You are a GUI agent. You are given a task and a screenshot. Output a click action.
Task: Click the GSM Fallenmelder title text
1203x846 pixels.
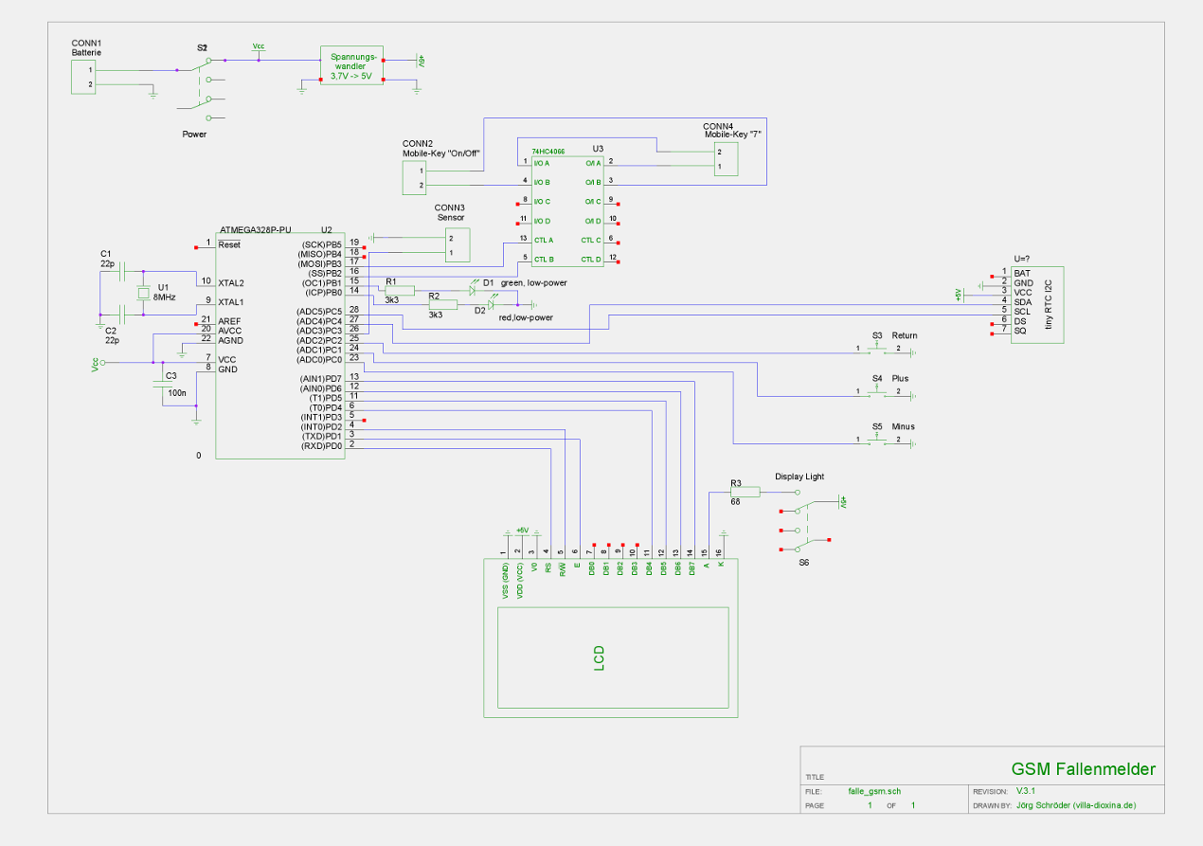point(1083,769)
